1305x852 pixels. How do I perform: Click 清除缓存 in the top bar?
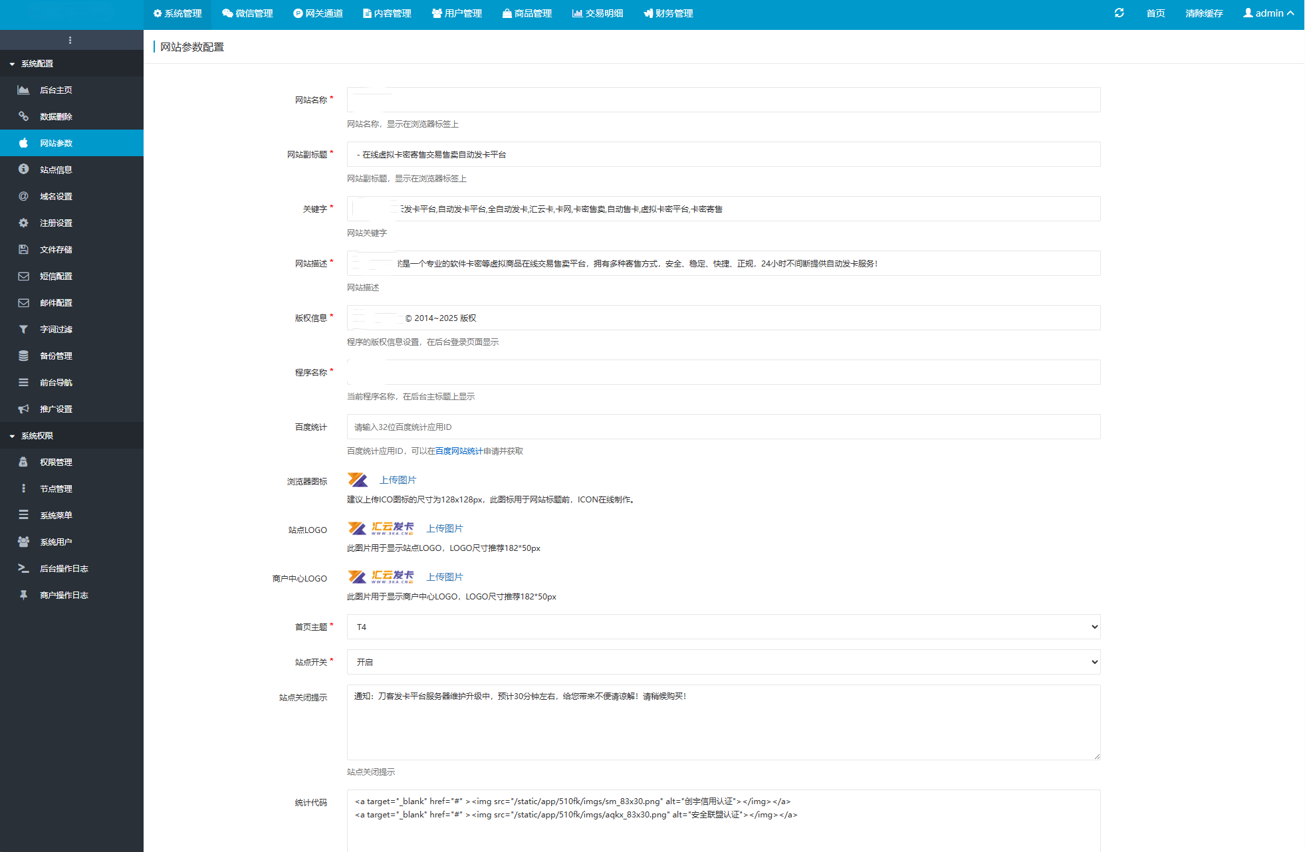click(1203, 13)
